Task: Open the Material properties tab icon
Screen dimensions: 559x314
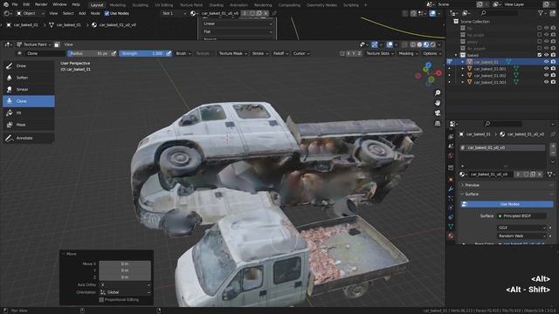Action: point(451,235)
